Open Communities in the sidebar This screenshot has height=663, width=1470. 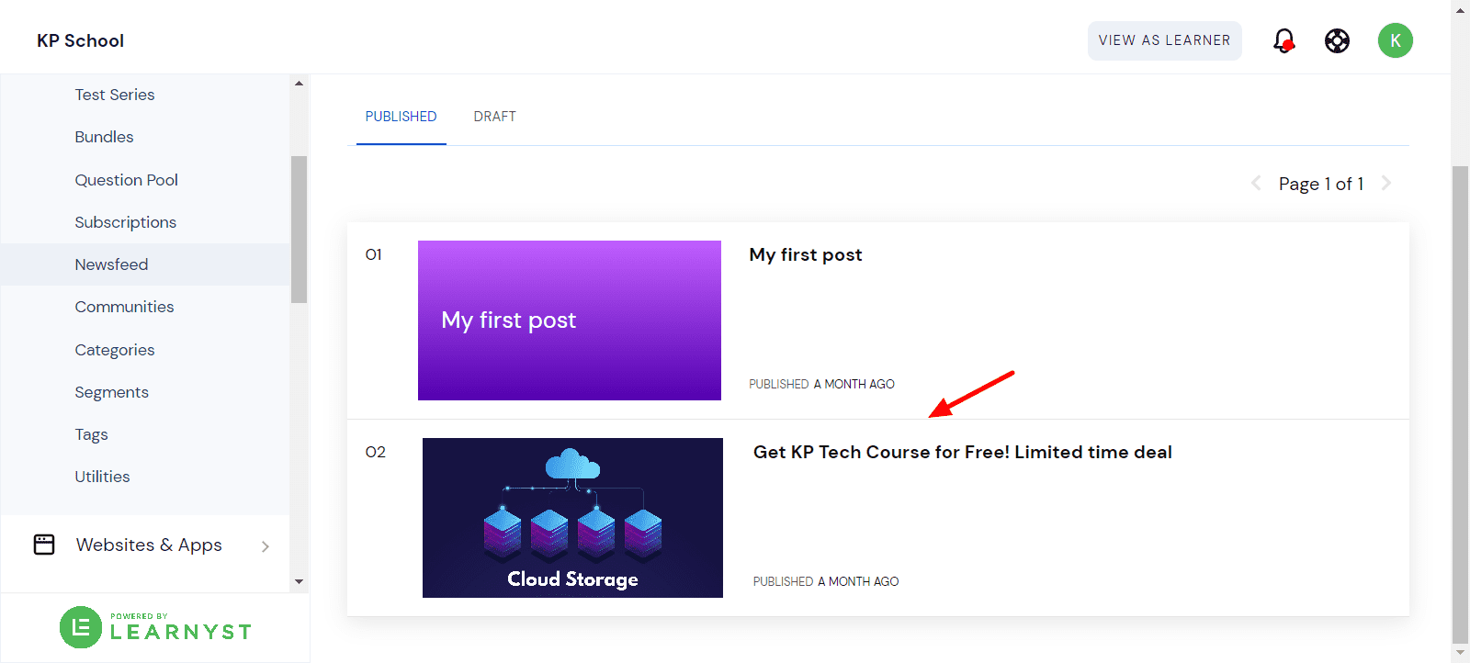[124, 307]
